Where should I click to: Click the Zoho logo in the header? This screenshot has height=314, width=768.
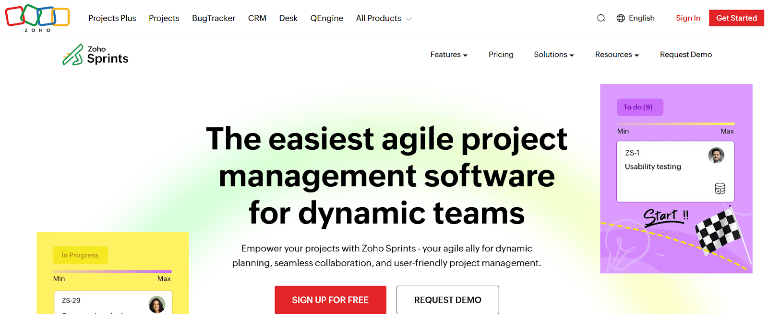pos(37,18)
